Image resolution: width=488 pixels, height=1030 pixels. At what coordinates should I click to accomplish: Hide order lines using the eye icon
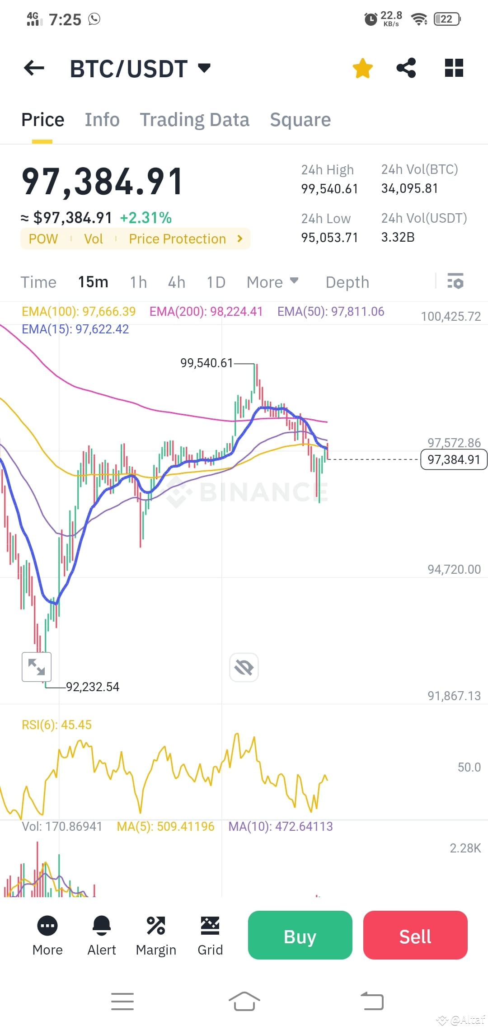point(244,667)
